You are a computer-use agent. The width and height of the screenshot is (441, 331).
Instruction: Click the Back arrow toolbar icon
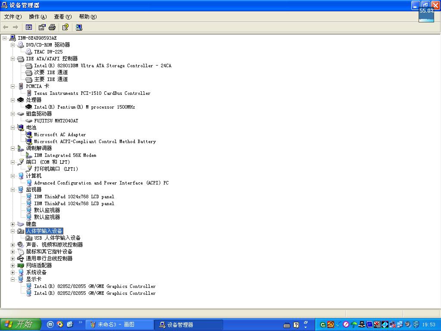pyautogui.click(x=6, y=27)
